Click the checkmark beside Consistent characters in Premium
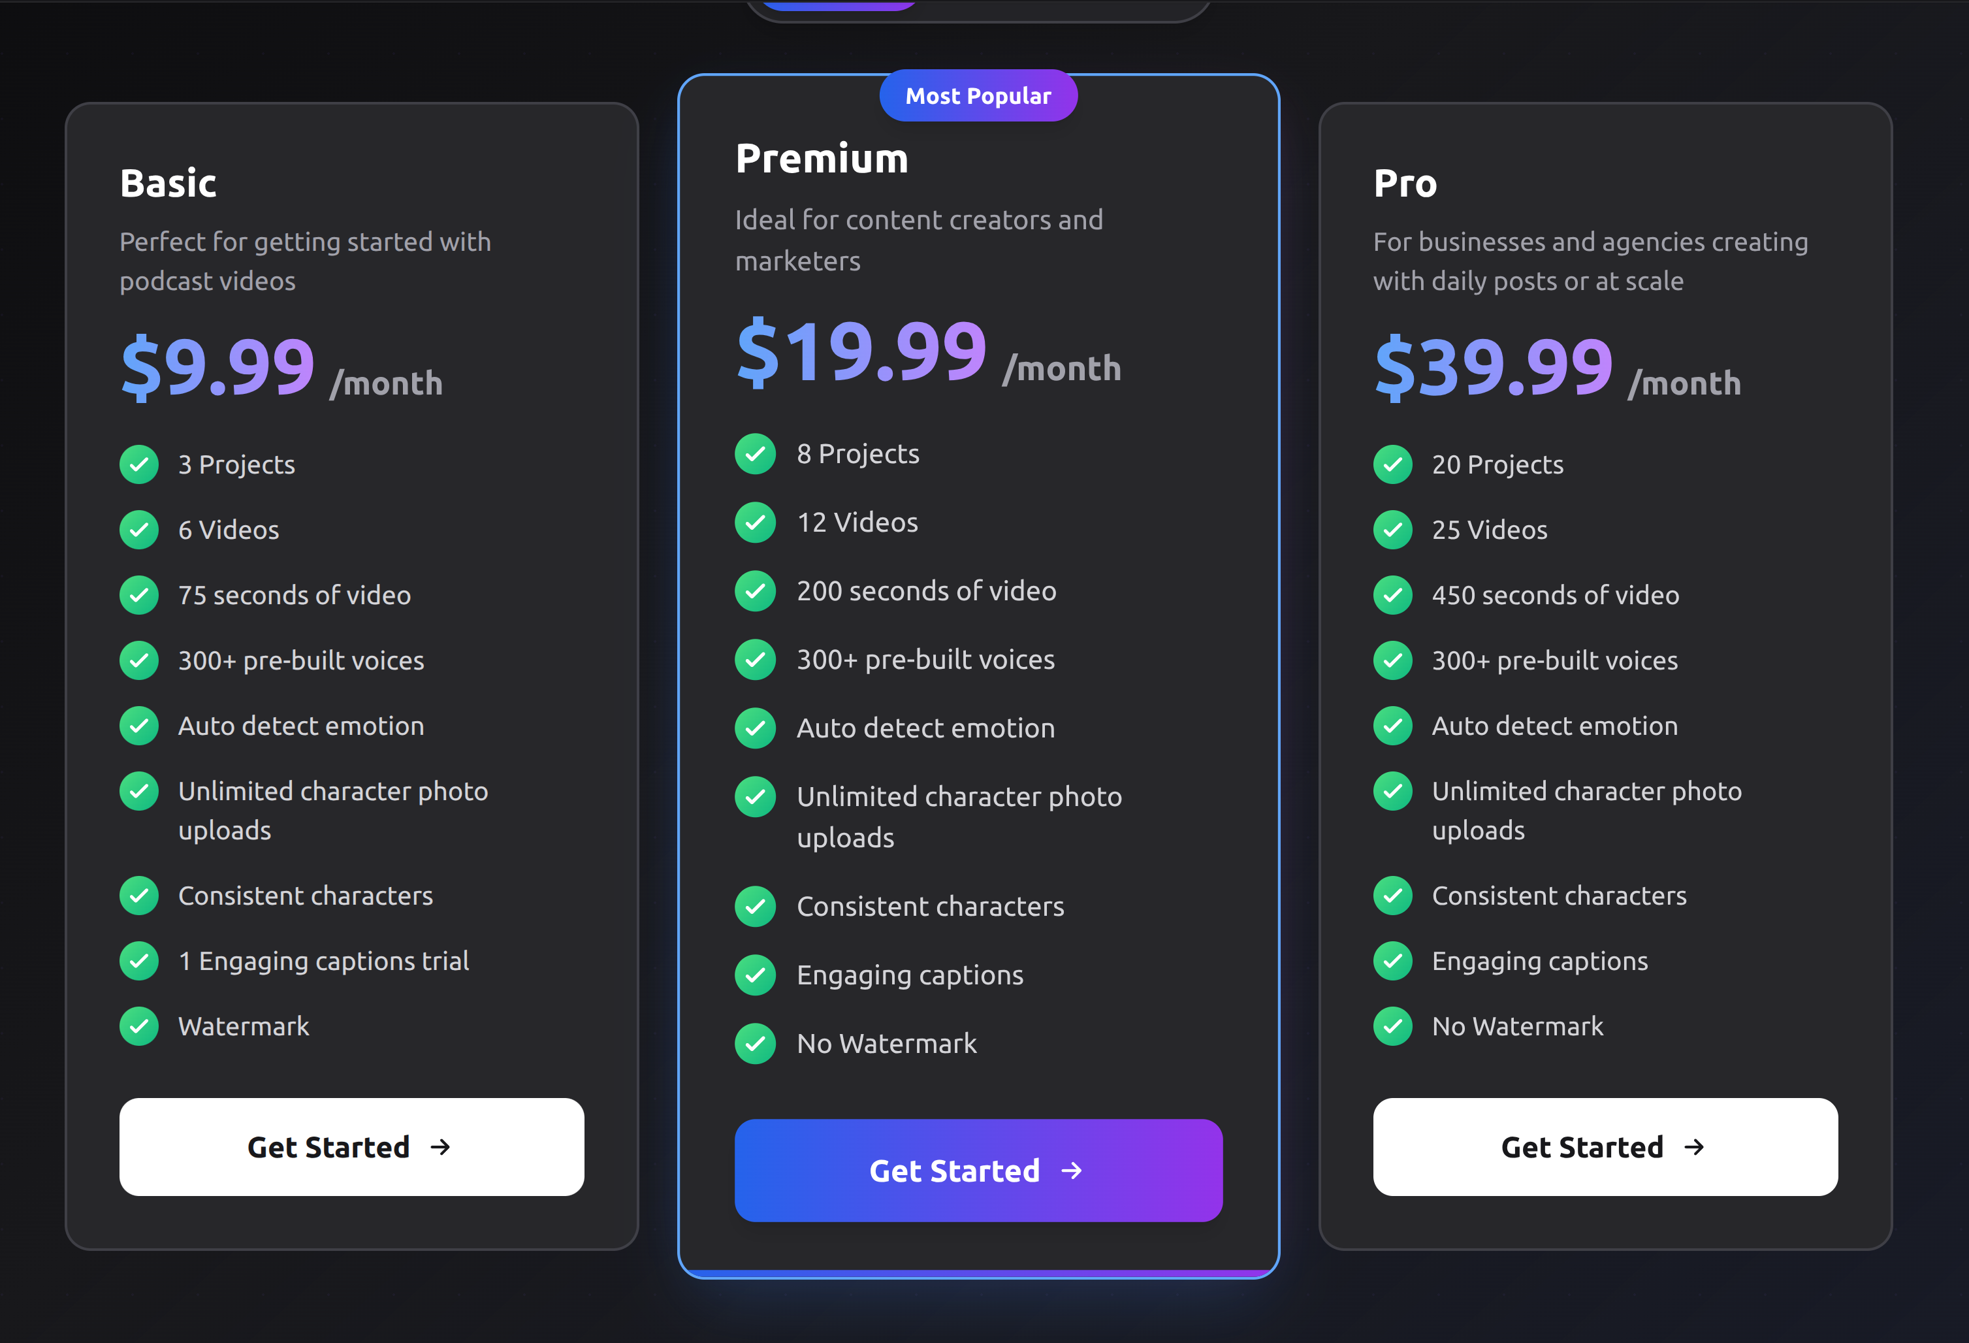 [x=755, y=907]
